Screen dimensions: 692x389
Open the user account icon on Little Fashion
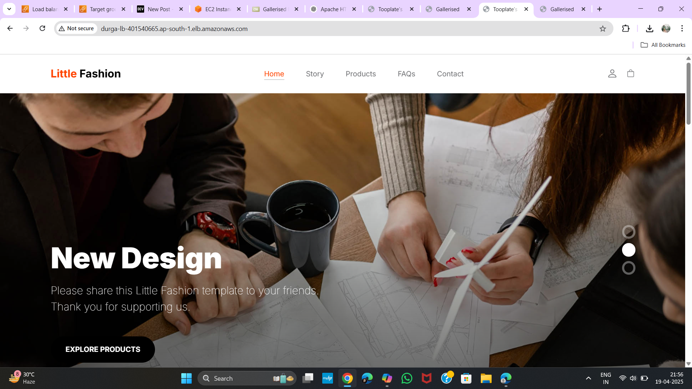(612, 73)
